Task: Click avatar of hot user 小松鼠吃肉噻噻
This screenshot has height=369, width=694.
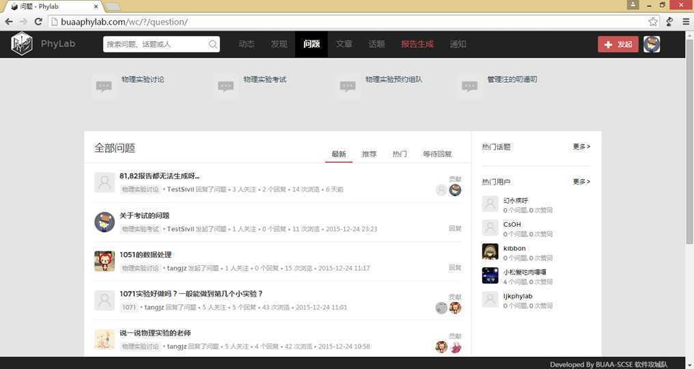Action: (x=490, y=275)
